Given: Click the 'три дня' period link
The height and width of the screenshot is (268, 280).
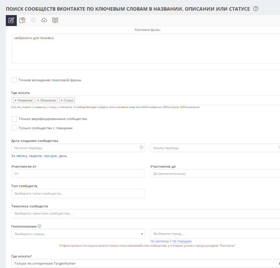Looking at the screenshot, I should 50,156.
